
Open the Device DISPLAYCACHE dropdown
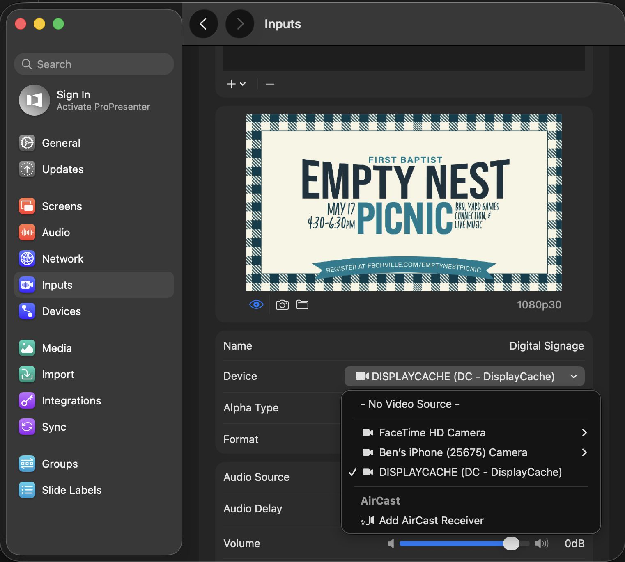(x=464, y=376)
